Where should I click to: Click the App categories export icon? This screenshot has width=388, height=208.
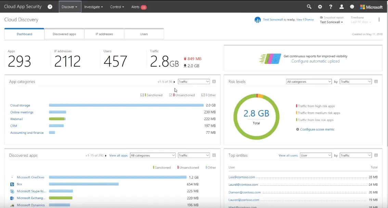click(214, 82)
